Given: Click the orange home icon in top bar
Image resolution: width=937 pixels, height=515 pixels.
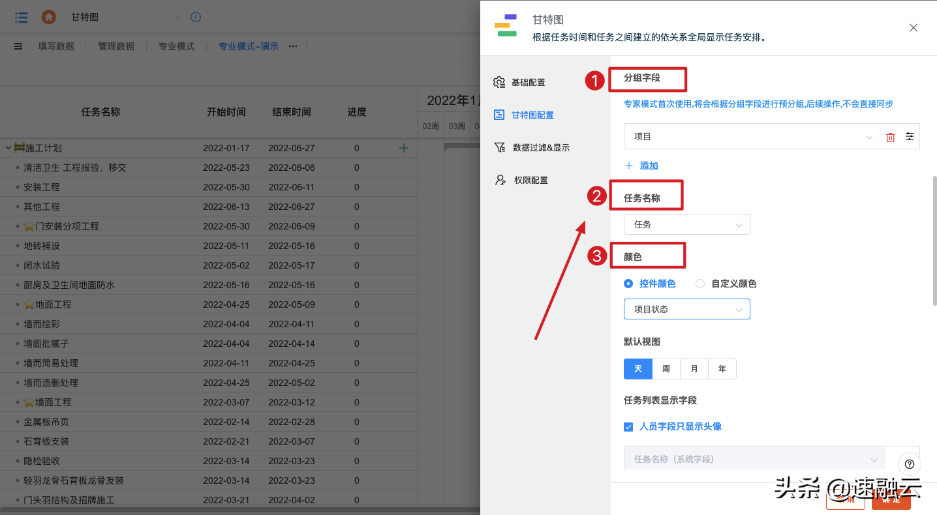Looking at the screenshot, I should 48,17.
